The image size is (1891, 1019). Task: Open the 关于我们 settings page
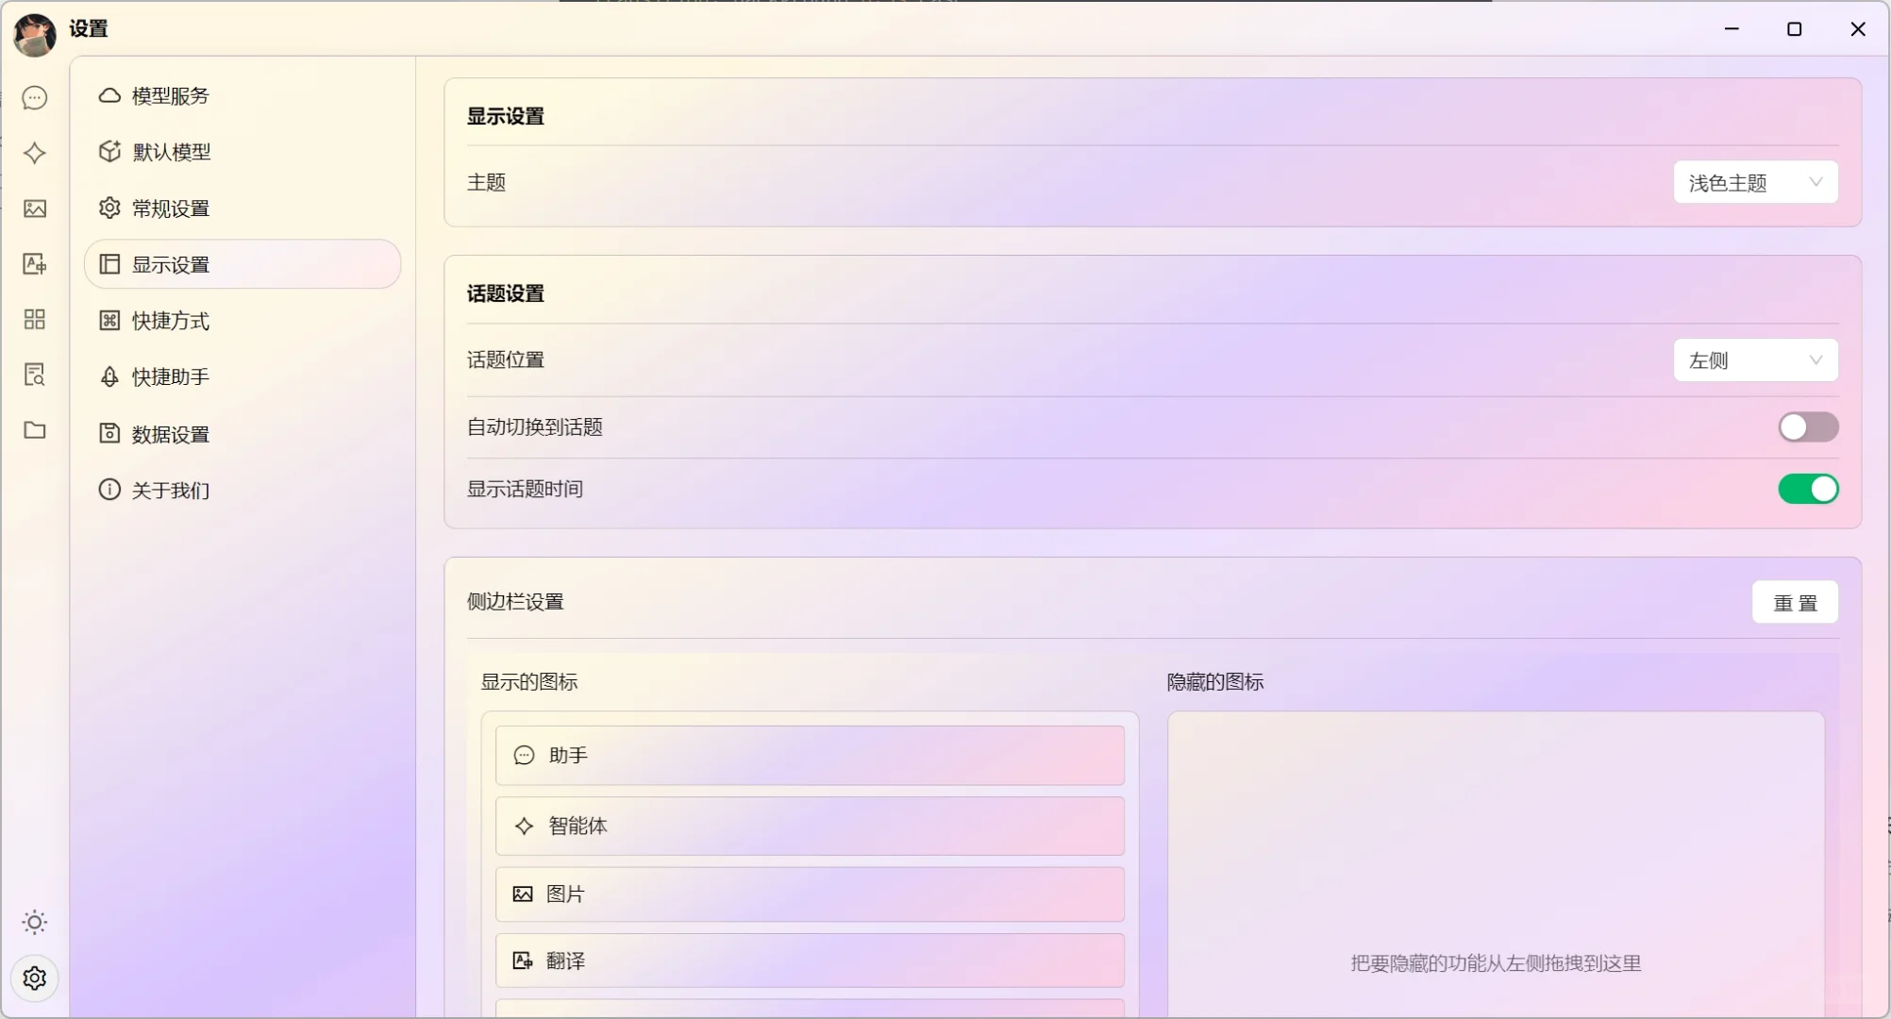pyautogui.click(x=170, y=490)
